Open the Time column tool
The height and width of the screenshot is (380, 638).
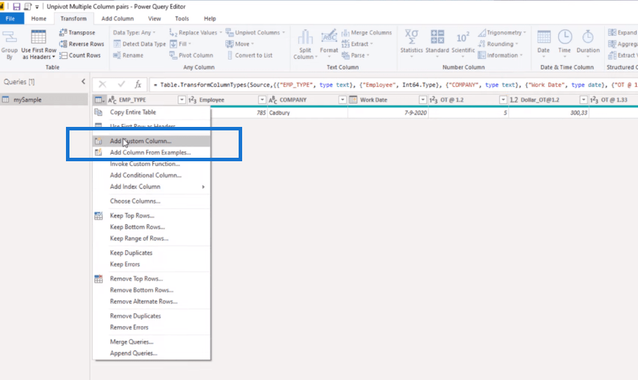(x=564, y=44)
